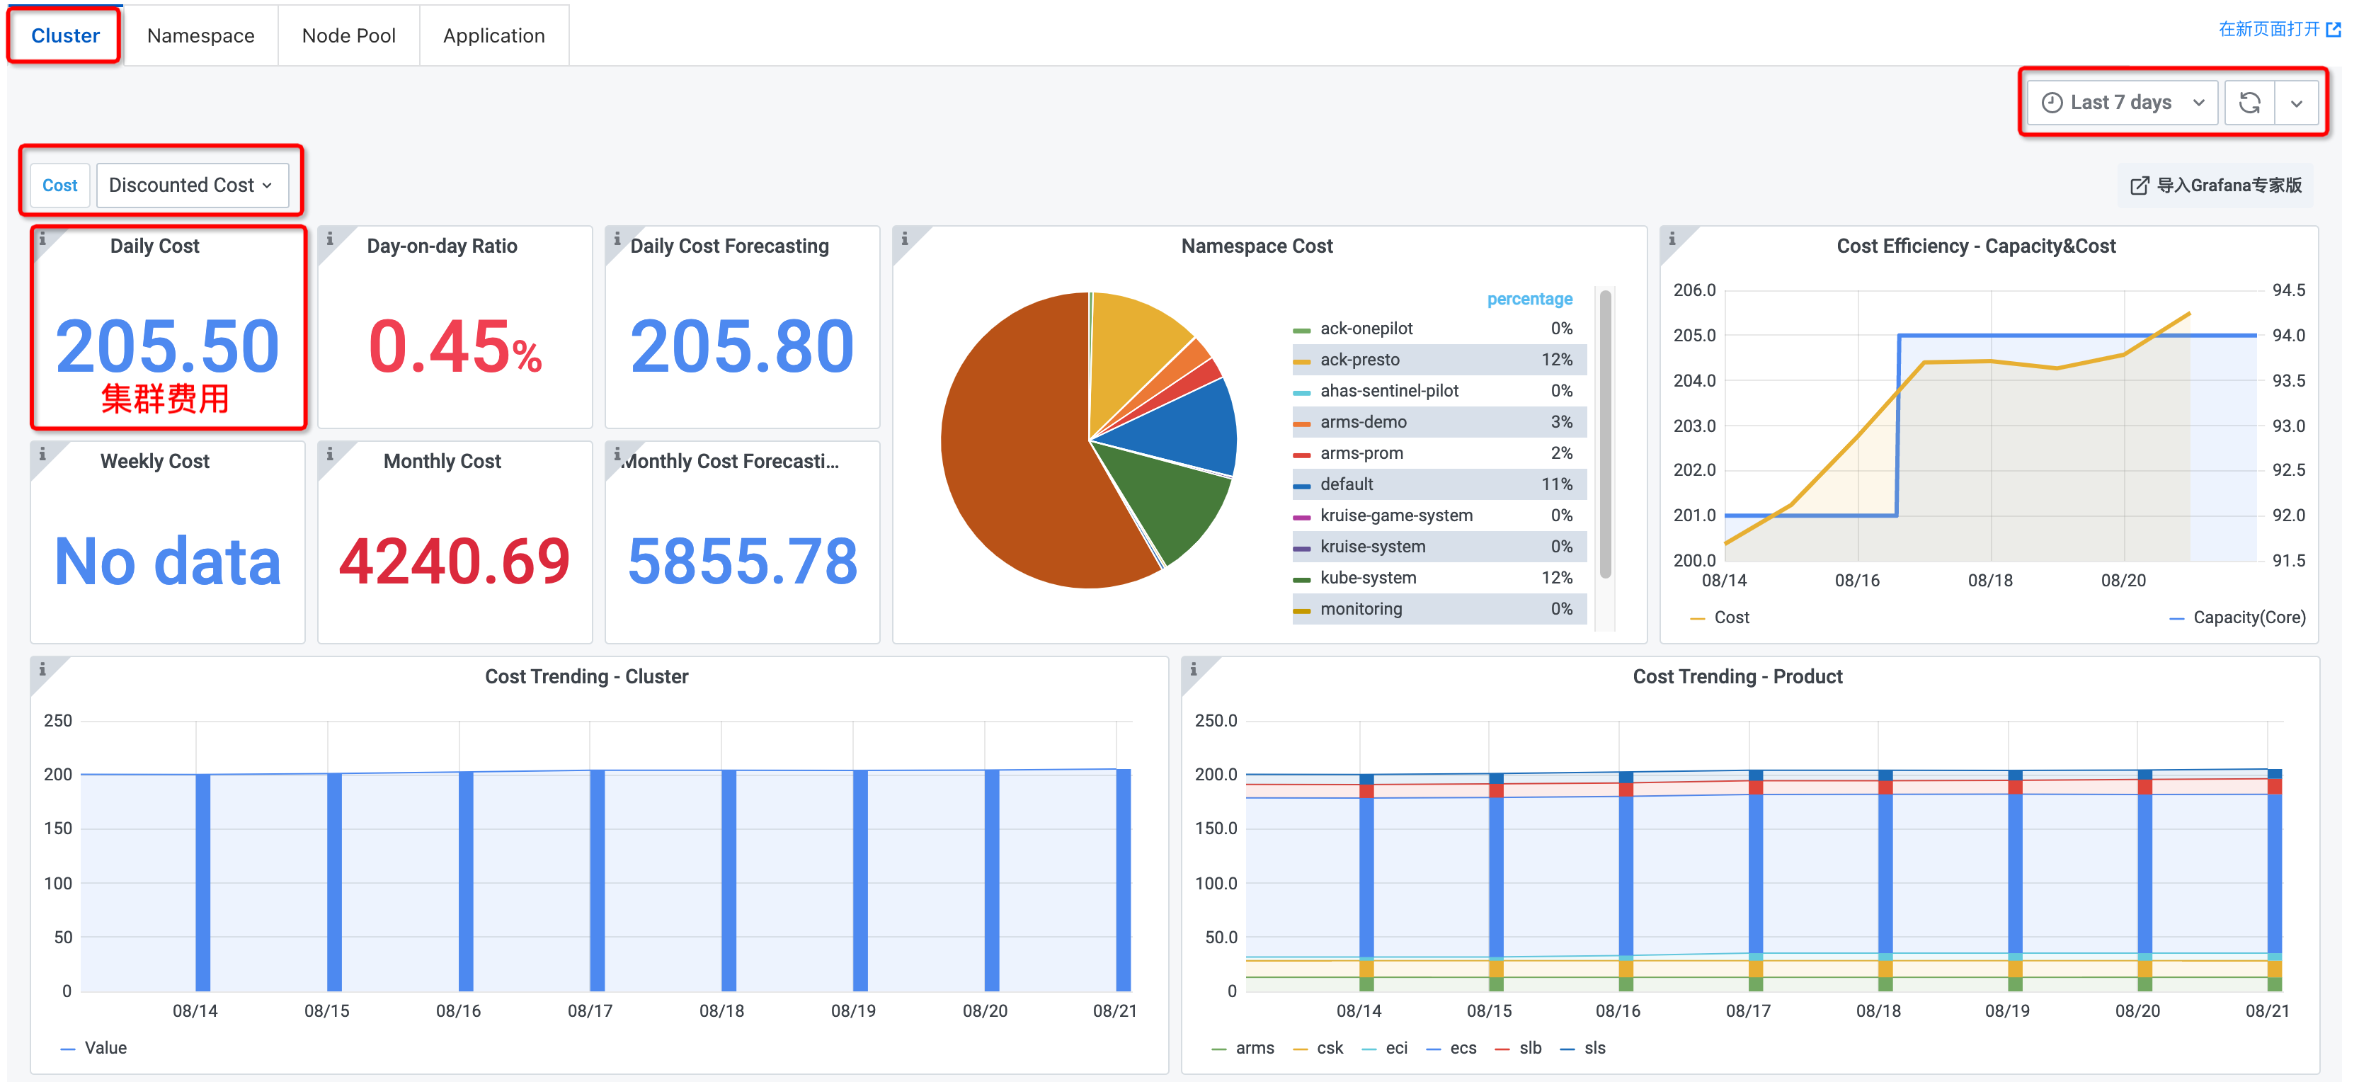Switch to the Namespace tab

(x=200, y=35)
